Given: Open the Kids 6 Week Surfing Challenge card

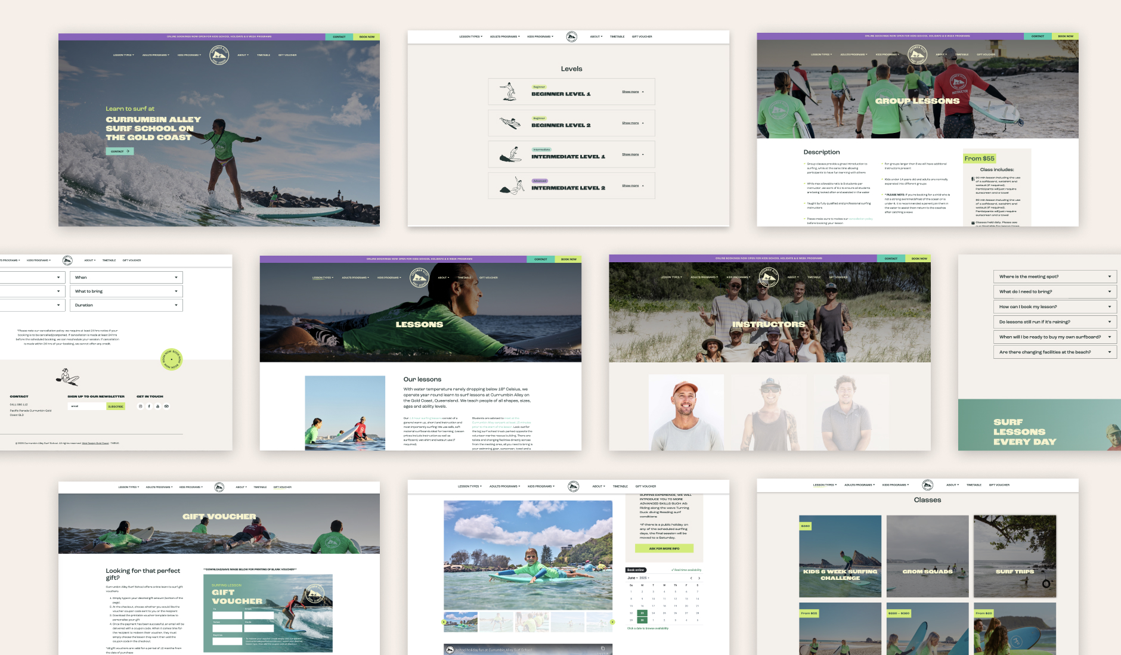Looking at the screenshot, I should point(840,556).
